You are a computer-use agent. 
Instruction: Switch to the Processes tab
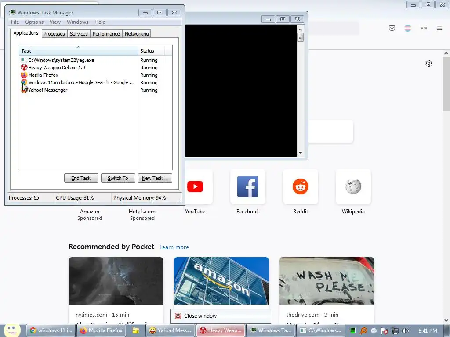tap(54, 34)
